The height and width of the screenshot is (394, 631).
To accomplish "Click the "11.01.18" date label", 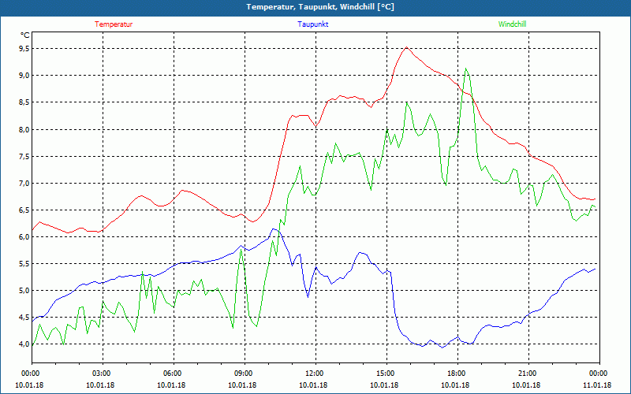I will click(597, 385).
